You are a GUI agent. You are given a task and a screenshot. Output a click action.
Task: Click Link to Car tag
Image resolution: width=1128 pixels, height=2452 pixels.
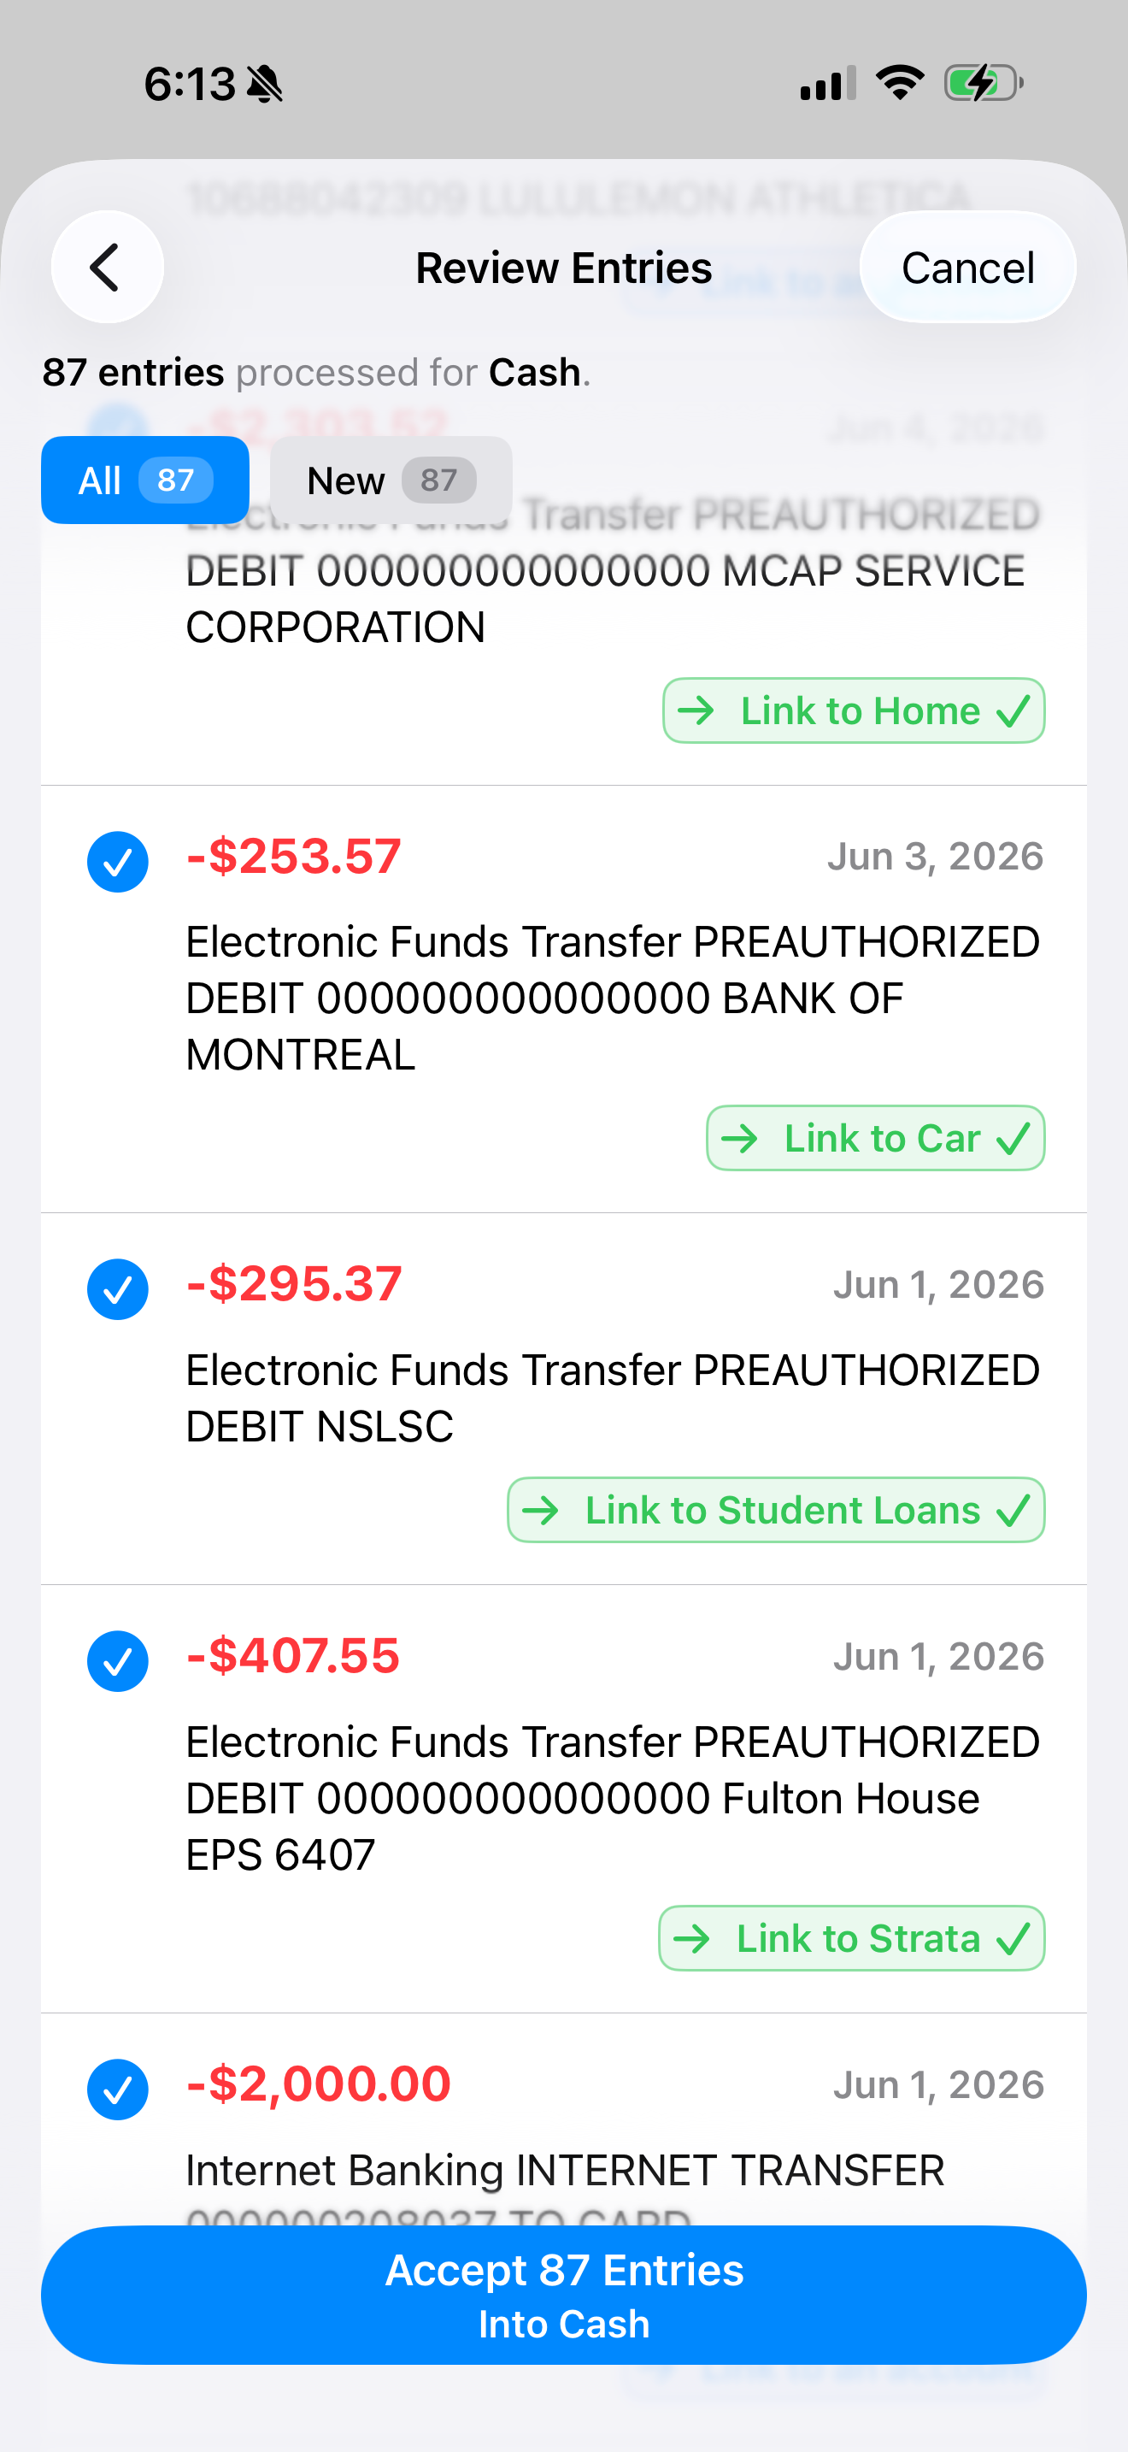875,1137
